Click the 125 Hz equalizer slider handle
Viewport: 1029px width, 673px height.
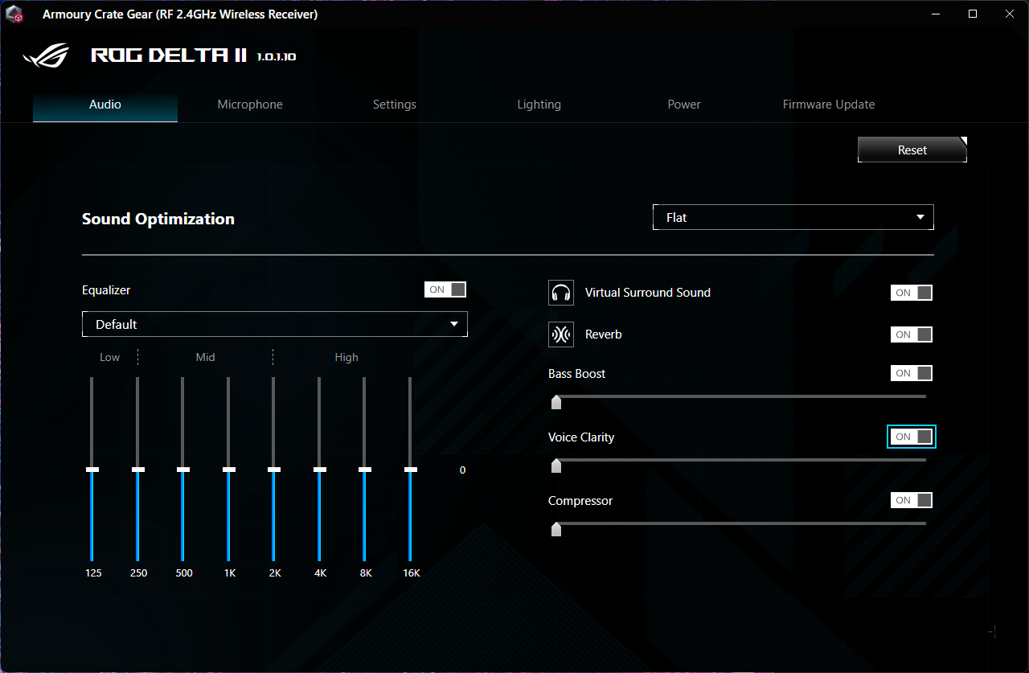pyautogui.click(x=92, y=469)
